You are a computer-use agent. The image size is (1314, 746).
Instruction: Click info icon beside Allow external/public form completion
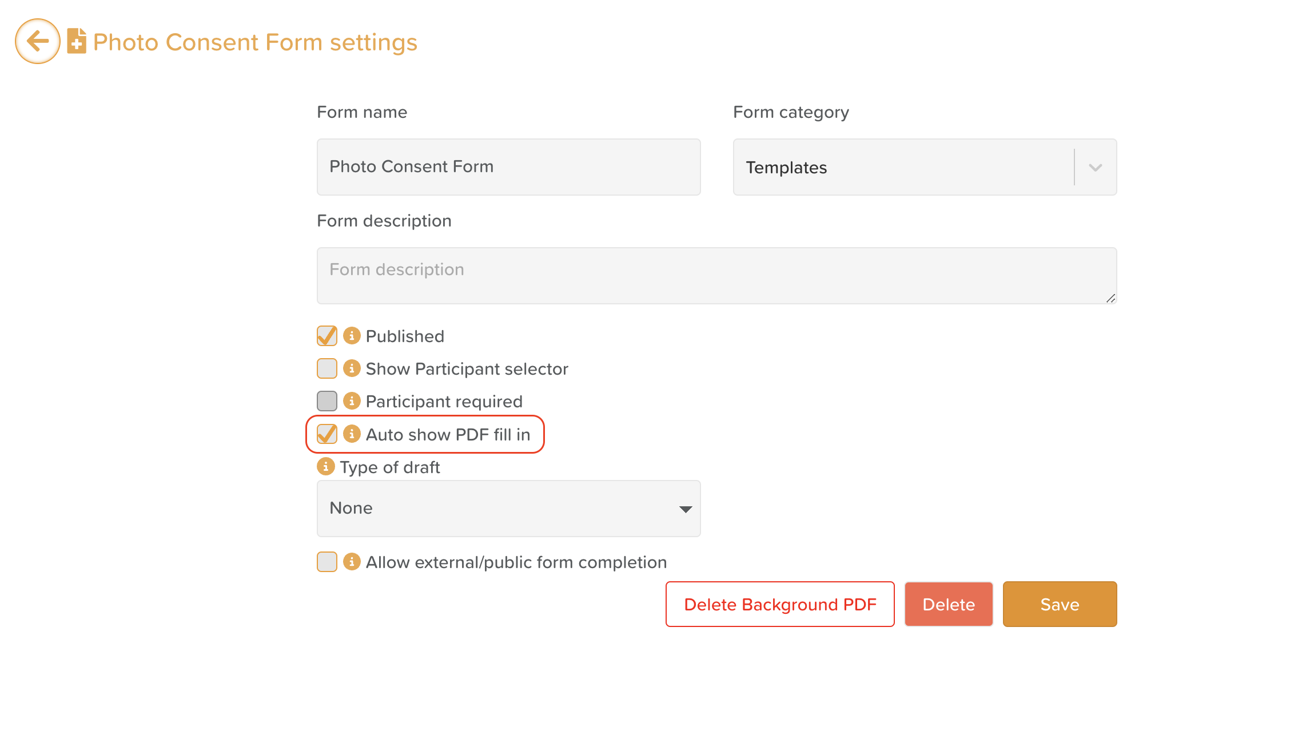(x=352, y=562)
